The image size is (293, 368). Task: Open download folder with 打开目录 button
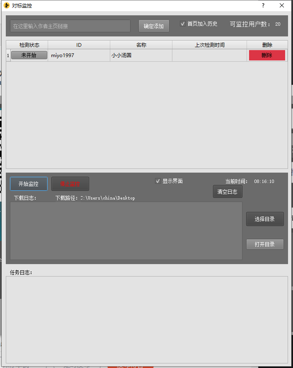(265, 244)
